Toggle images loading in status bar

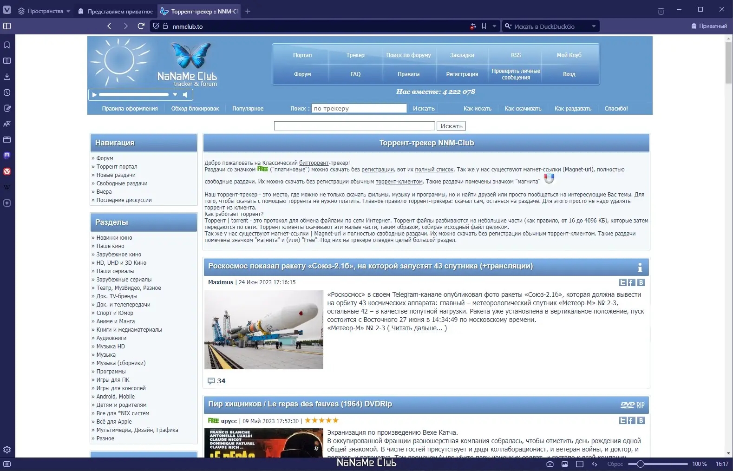tap(565, 464)
